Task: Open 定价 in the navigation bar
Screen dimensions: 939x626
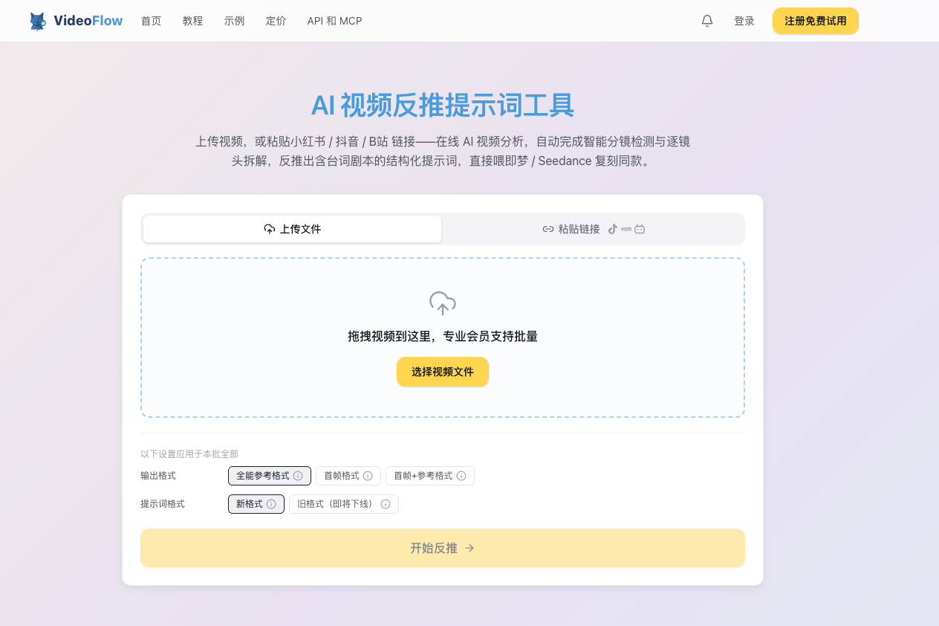Action: click(x=276, y=21)
